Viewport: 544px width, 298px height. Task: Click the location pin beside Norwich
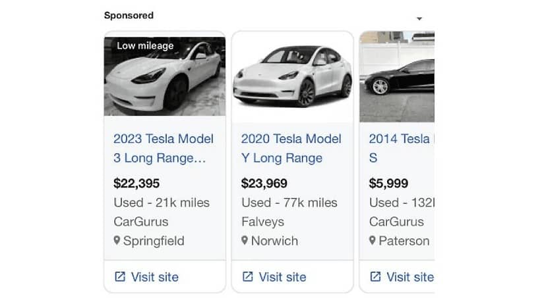245,241
